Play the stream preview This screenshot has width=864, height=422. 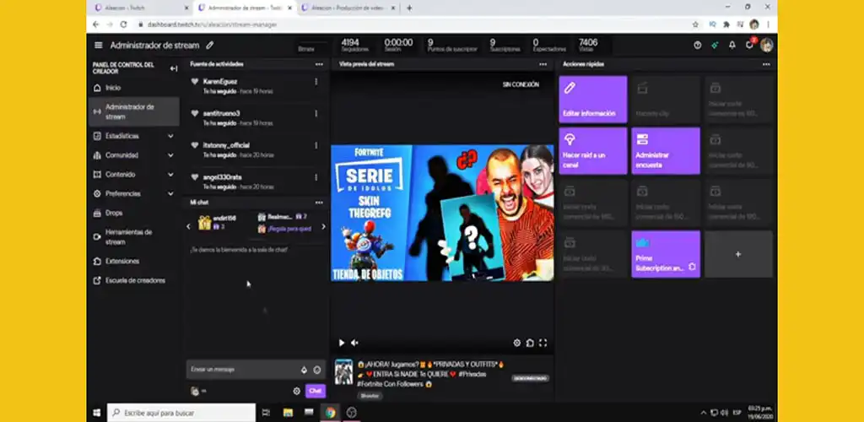342,343
